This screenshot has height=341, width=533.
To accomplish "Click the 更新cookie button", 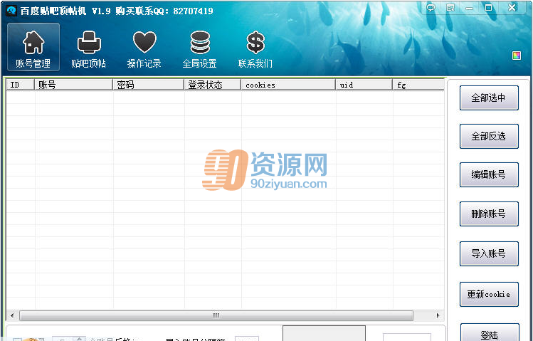I will click(489, 295).
